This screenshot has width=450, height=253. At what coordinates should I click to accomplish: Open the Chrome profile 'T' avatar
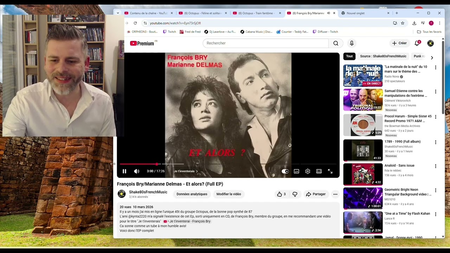(431, 23)
